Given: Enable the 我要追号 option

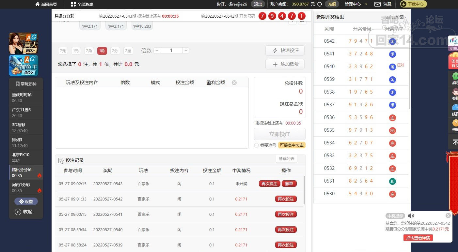Looking at the screenshot, I should coord(257,145).
